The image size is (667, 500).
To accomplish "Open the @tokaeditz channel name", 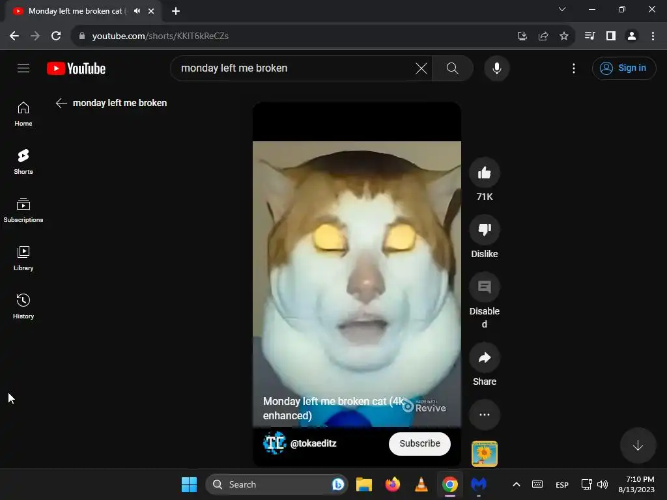I will click(x=313, y=443).
